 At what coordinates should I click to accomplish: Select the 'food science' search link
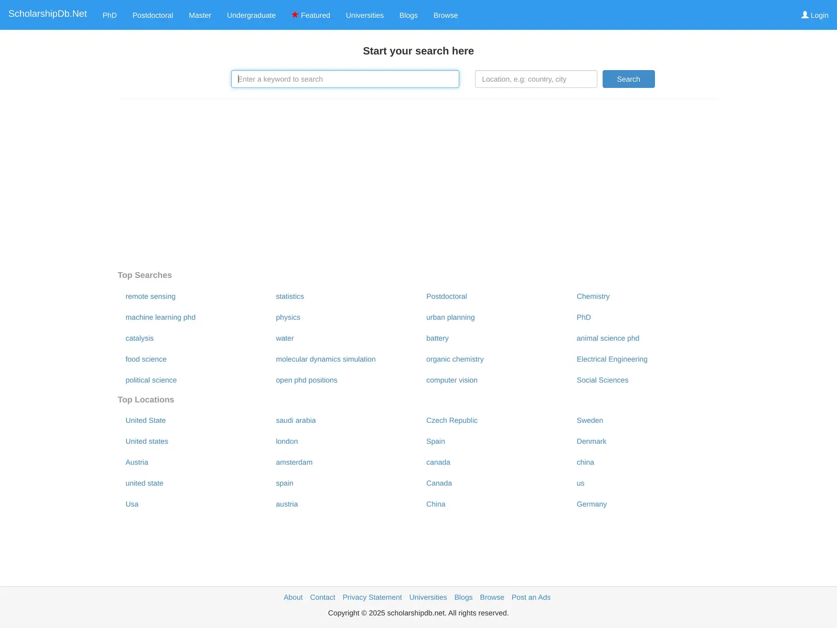[146, 359]
